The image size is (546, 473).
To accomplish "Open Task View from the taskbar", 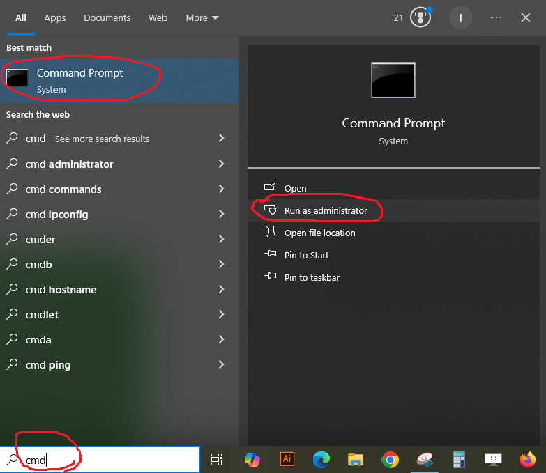I will [217, 460].
